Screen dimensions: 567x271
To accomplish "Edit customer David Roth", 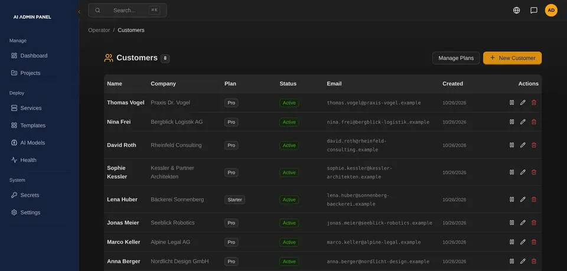I will (523, 145).
